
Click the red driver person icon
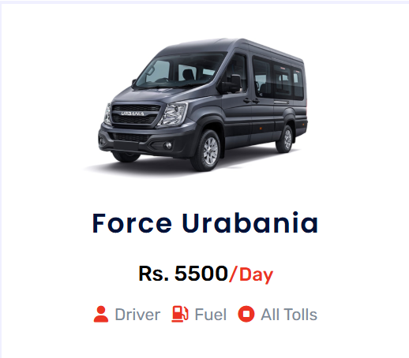click(x=101, y=314)
